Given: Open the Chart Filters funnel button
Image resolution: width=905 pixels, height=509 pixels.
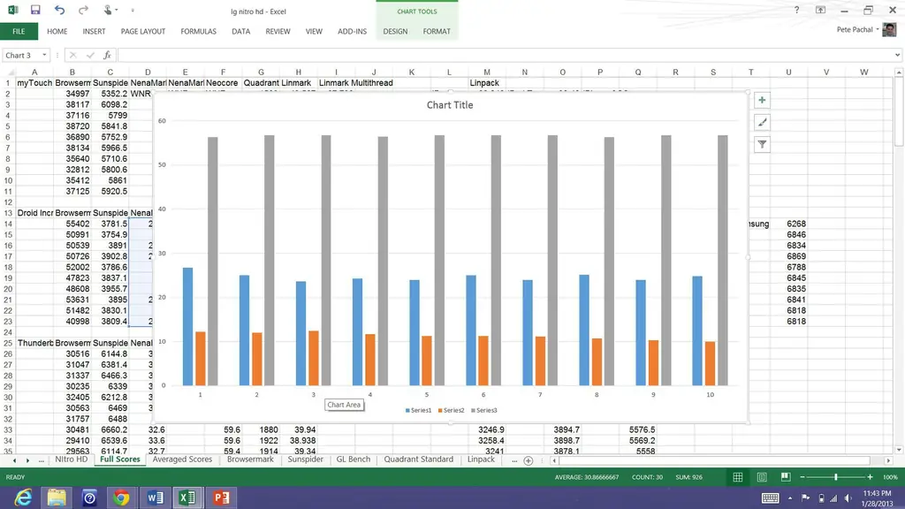Looking at the screenshot, I should pos(762,144).
